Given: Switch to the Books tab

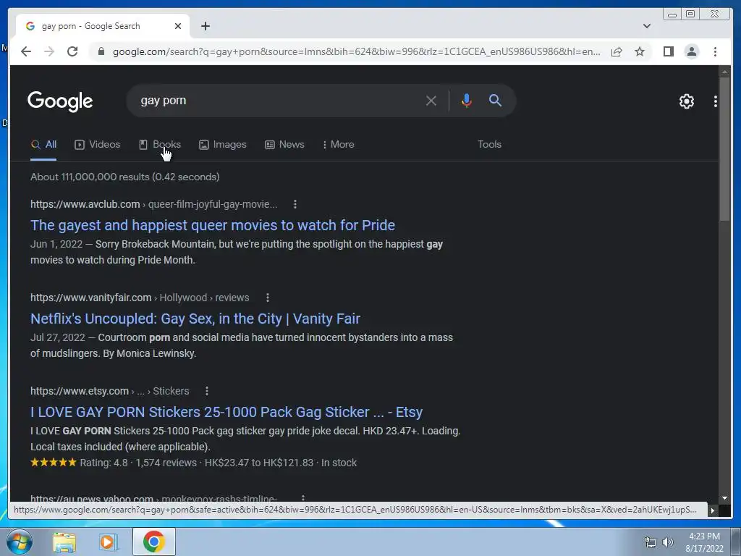Looking at the screenshot, I should tap(160, 145).
